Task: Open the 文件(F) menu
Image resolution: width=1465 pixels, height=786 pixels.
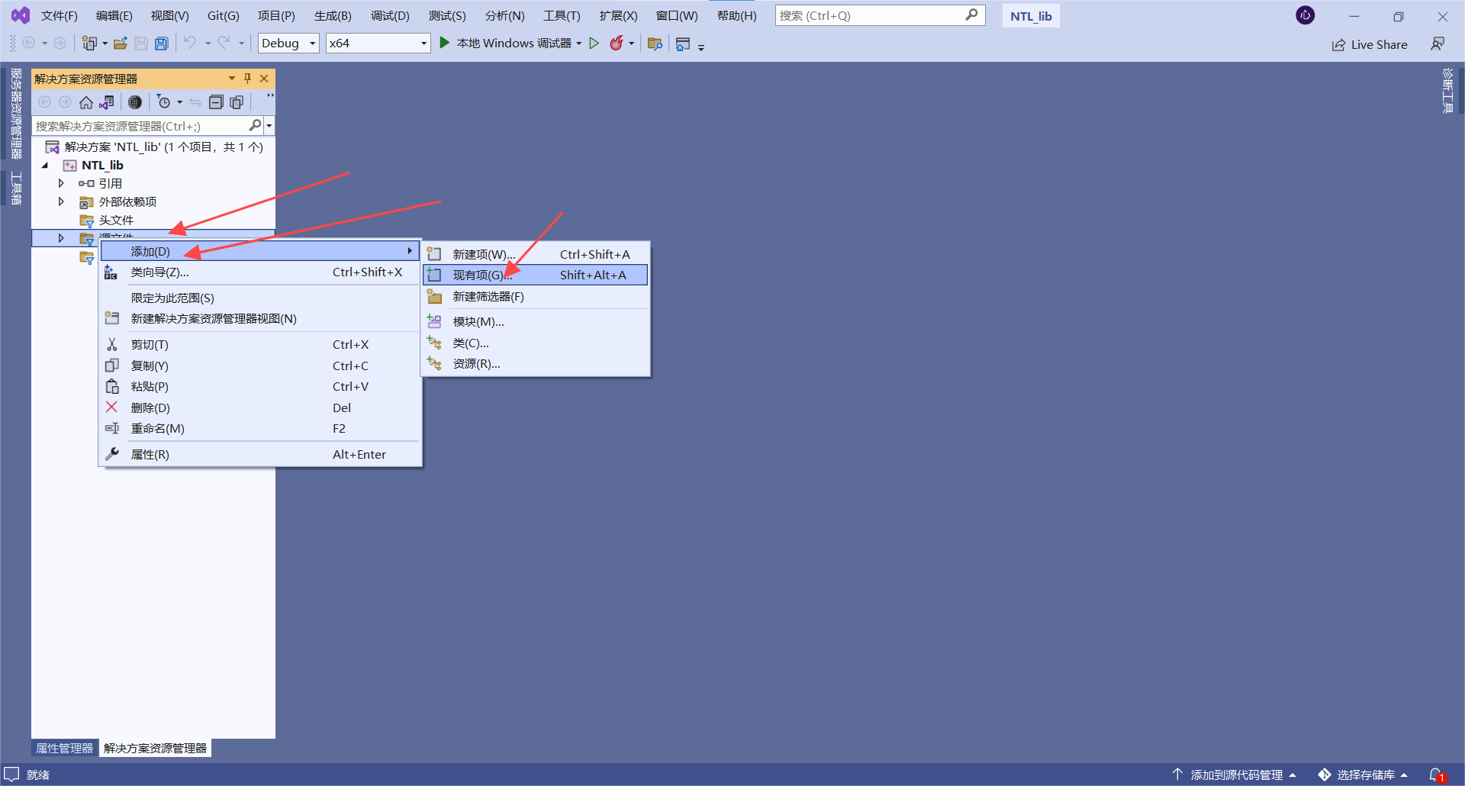Action: [x=59, y=16]
